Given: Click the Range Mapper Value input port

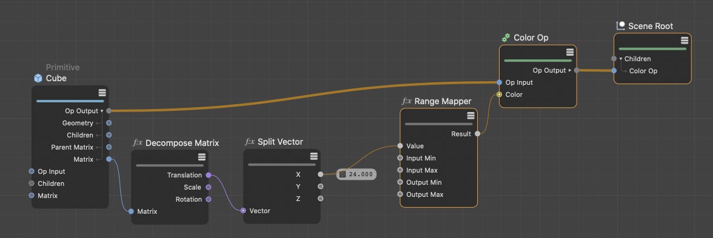Looking at the screenshot, I should point(400,146).
